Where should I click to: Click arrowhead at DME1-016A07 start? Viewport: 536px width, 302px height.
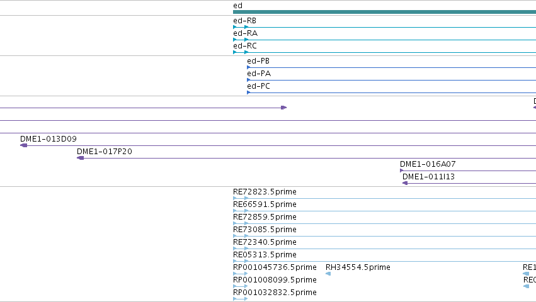tap(402, 171)
